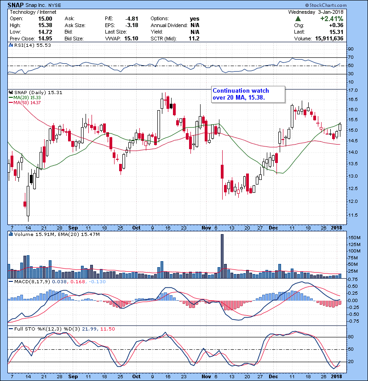The image size is (368, 381).
Task: Click the Sep label on price chart axis
Action: click(x=73, y=228)
